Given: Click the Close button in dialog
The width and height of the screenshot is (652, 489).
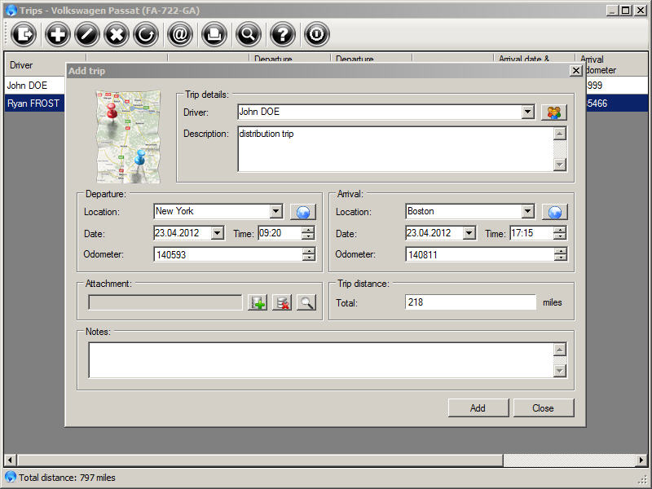Looking at the screenshot, I should [543, 408].
